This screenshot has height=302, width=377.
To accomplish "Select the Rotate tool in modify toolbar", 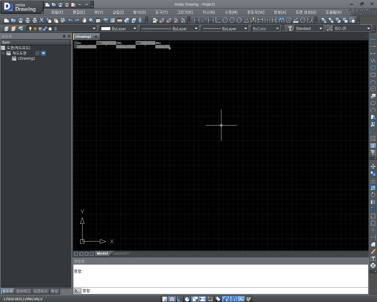I will 373,195.
